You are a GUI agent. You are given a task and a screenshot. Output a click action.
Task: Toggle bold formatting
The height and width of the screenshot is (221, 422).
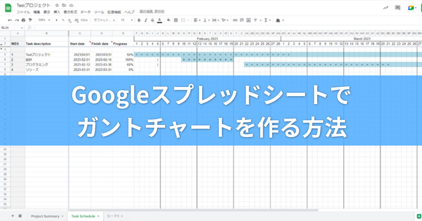click(x=139, y=20)
